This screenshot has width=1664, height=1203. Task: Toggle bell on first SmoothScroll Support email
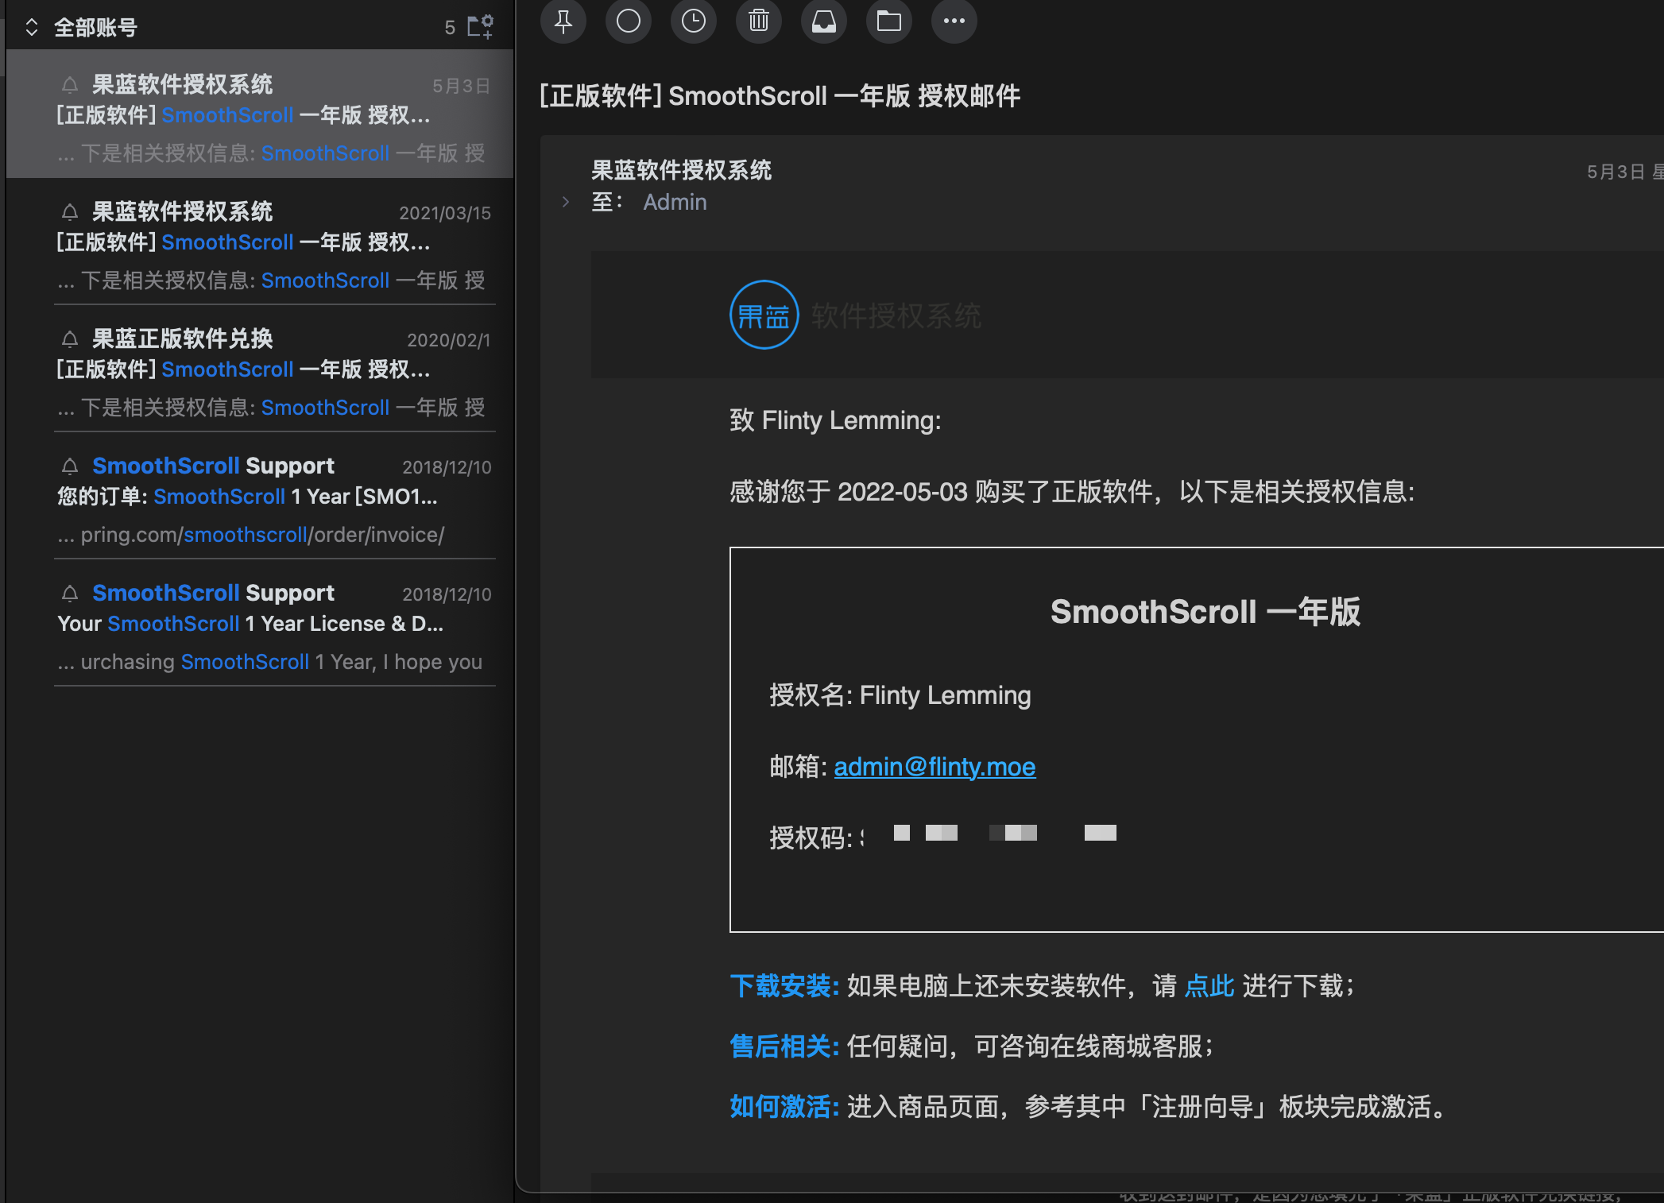[x=70, y=466]
